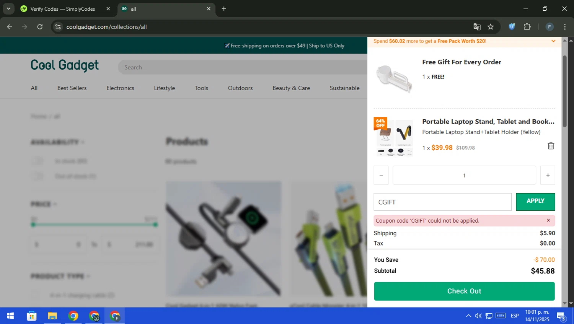The image size is (574, 324).
Task: Dismiss the coupon error message
Action: 548,220
